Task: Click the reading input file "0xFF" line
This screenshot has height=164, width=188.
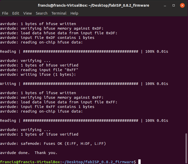Action: coord(39,70)
